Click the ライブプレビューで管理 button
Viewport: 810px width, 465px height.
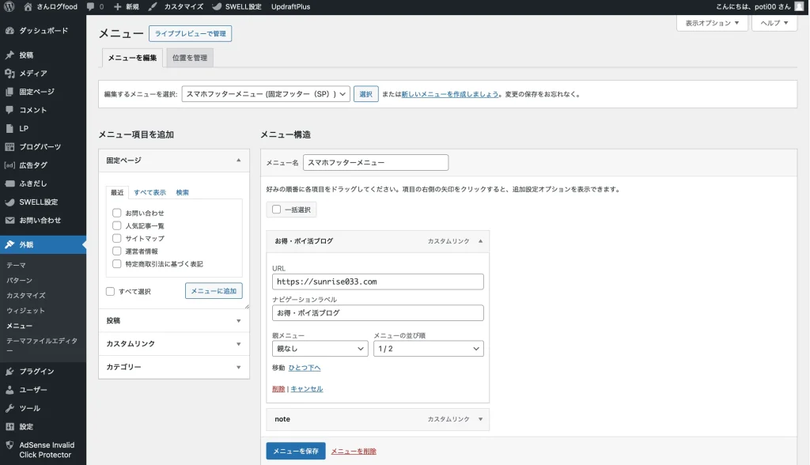point(190,33)
